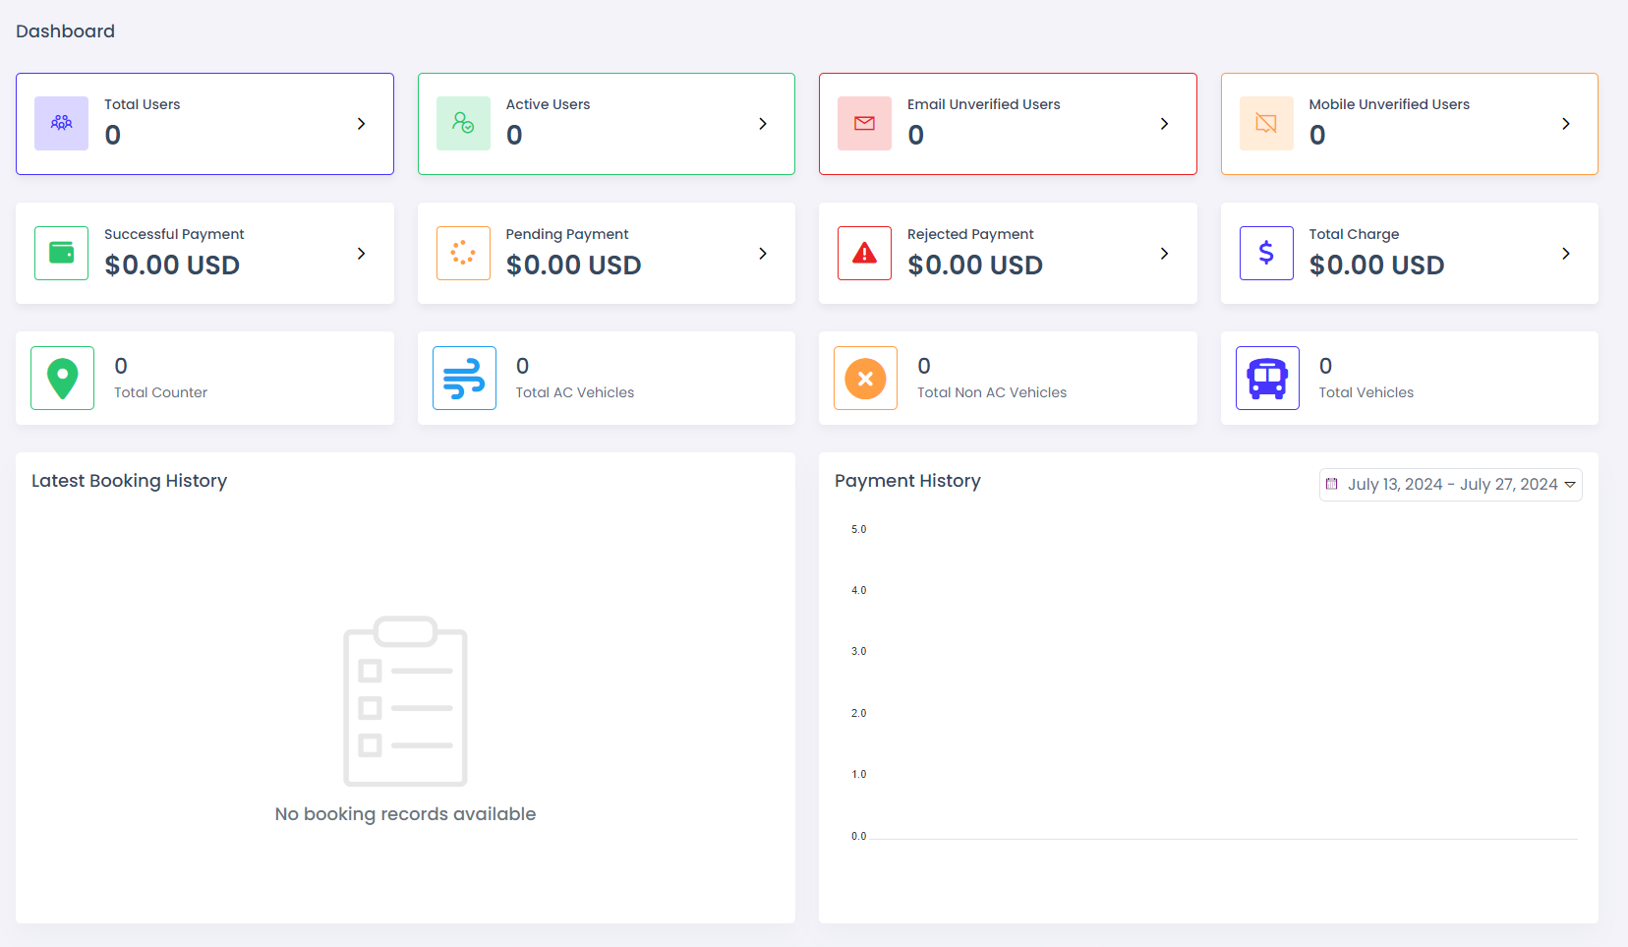This screenshot has height=947, width=1628.
Task: Click the Active Users checkmark icon
Action: click(x=463, y=123)
